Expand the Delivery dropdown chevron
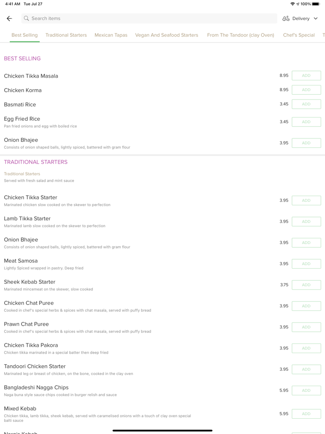The height and width of the screenshot is (434, 325). [316, 19]
